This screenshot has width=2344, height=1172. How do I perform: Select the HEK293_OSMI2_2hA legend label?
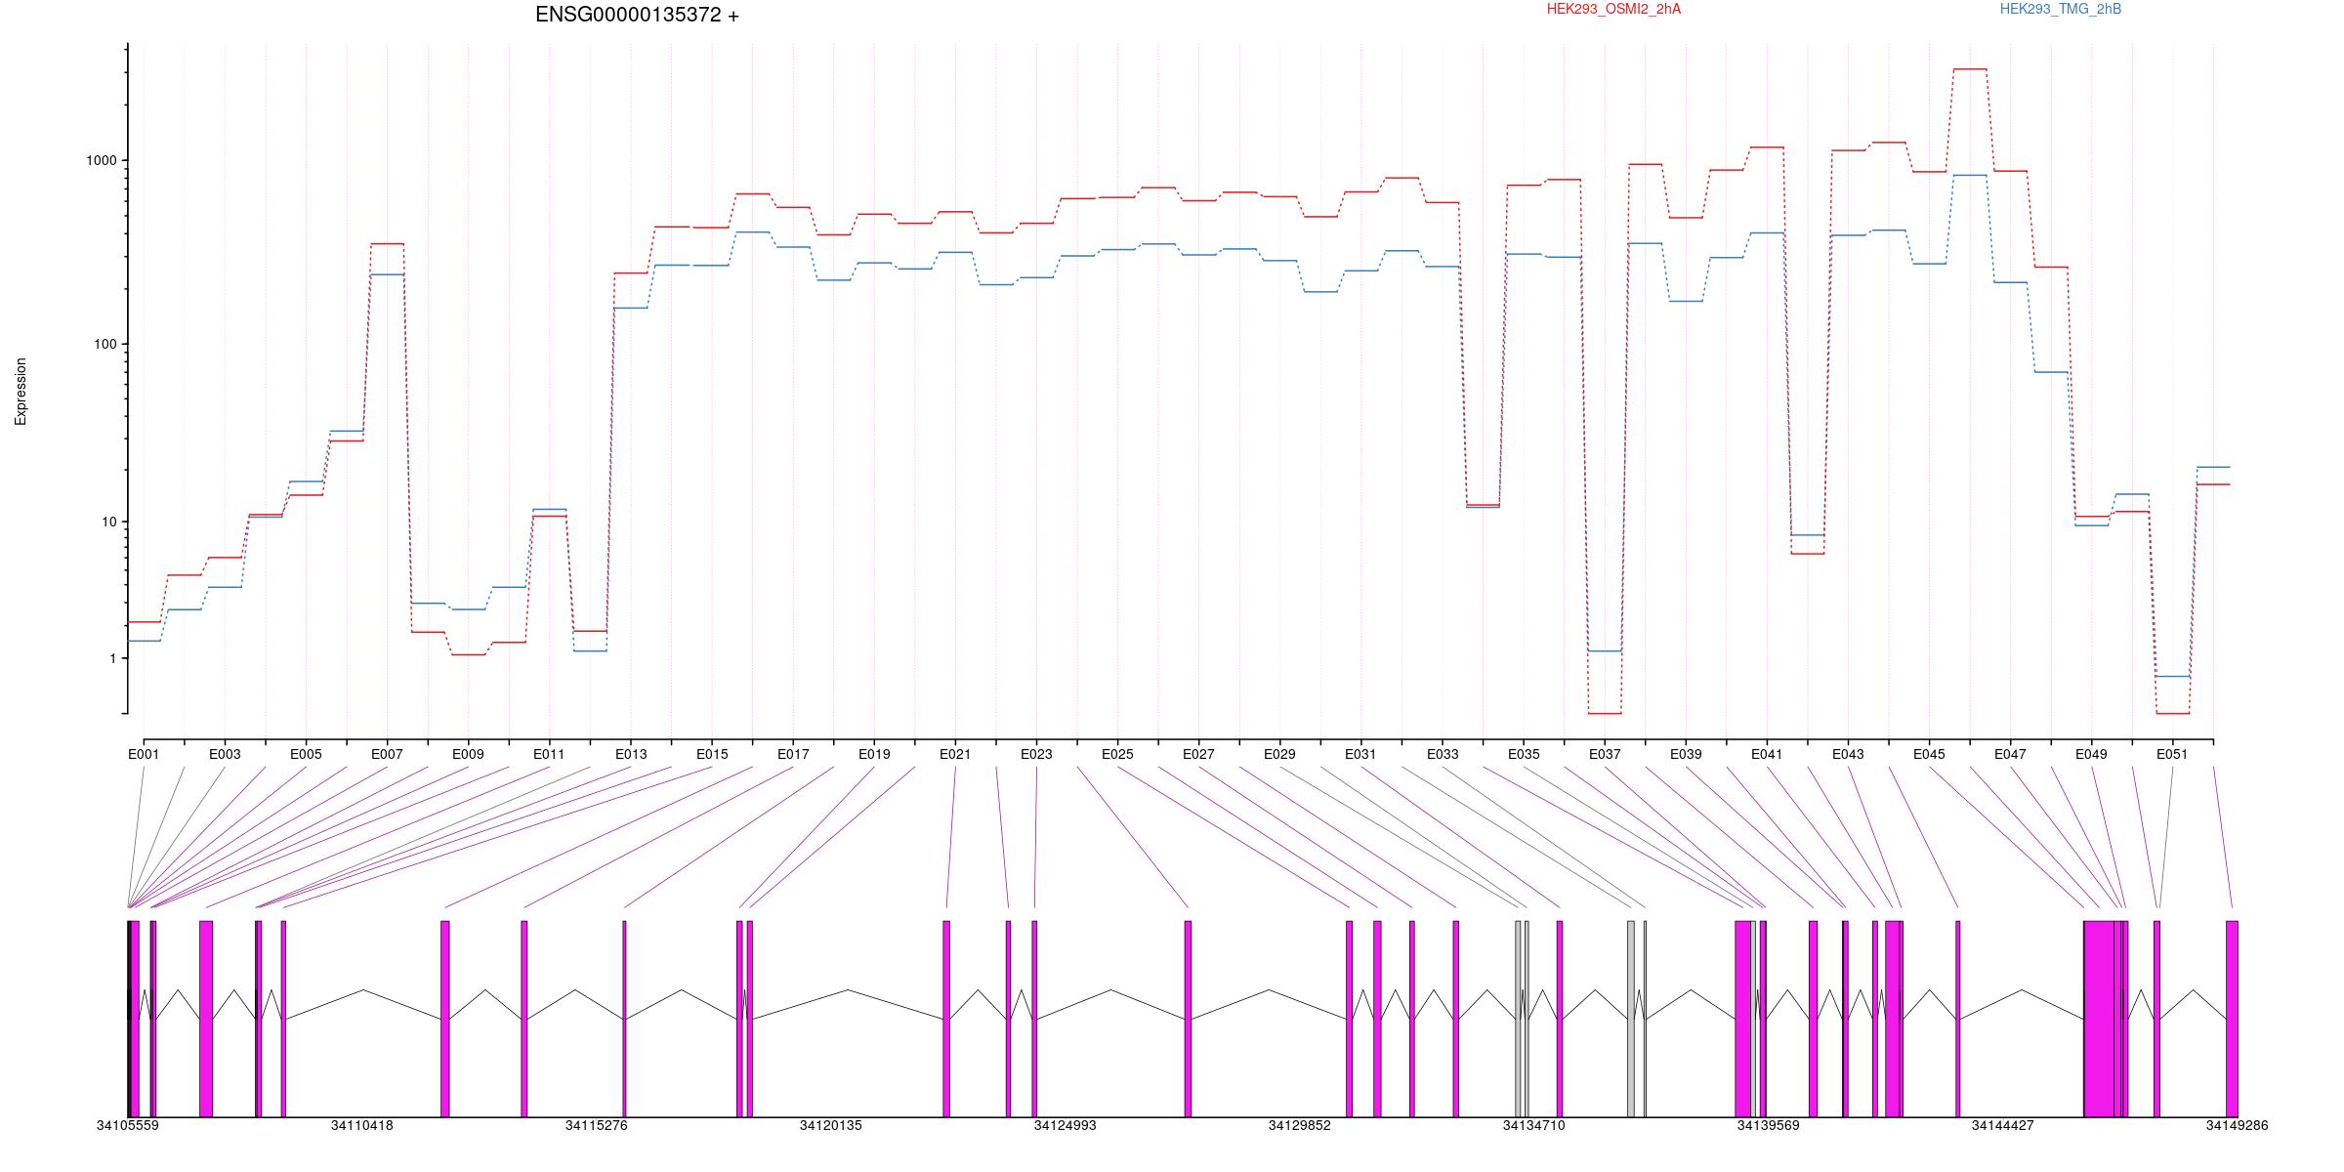[1614, 9]
